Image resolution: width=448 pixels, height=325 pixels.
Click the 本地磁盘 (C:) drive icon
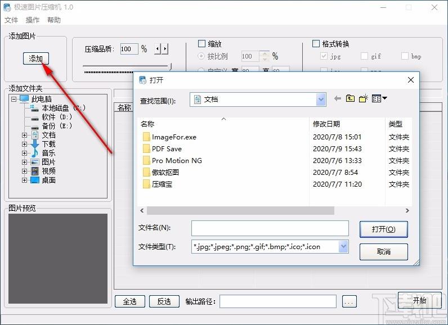[x=34, y=108]
